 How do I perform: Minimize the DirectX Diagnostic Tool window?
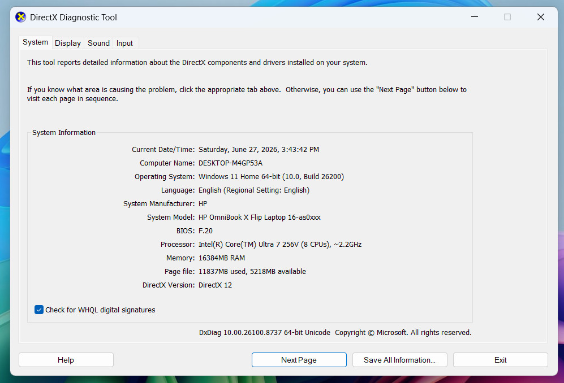[x=475, y=17]
